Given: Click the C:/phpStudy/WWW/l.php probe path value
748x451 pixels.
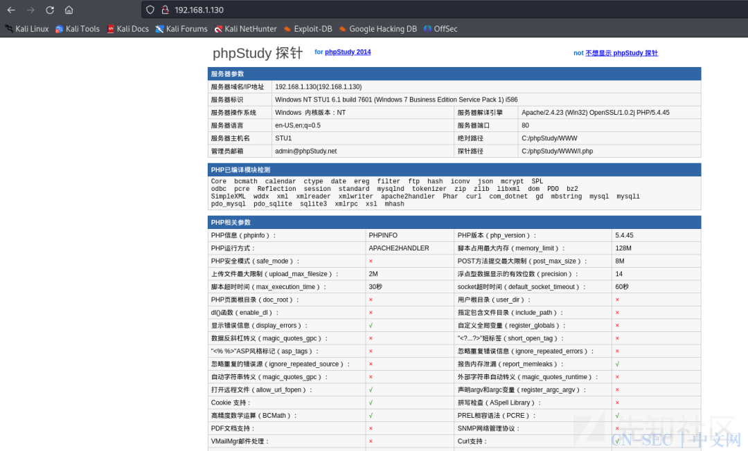Looking at the screenshot, I should pyautogui.click(x=557, y=151).
